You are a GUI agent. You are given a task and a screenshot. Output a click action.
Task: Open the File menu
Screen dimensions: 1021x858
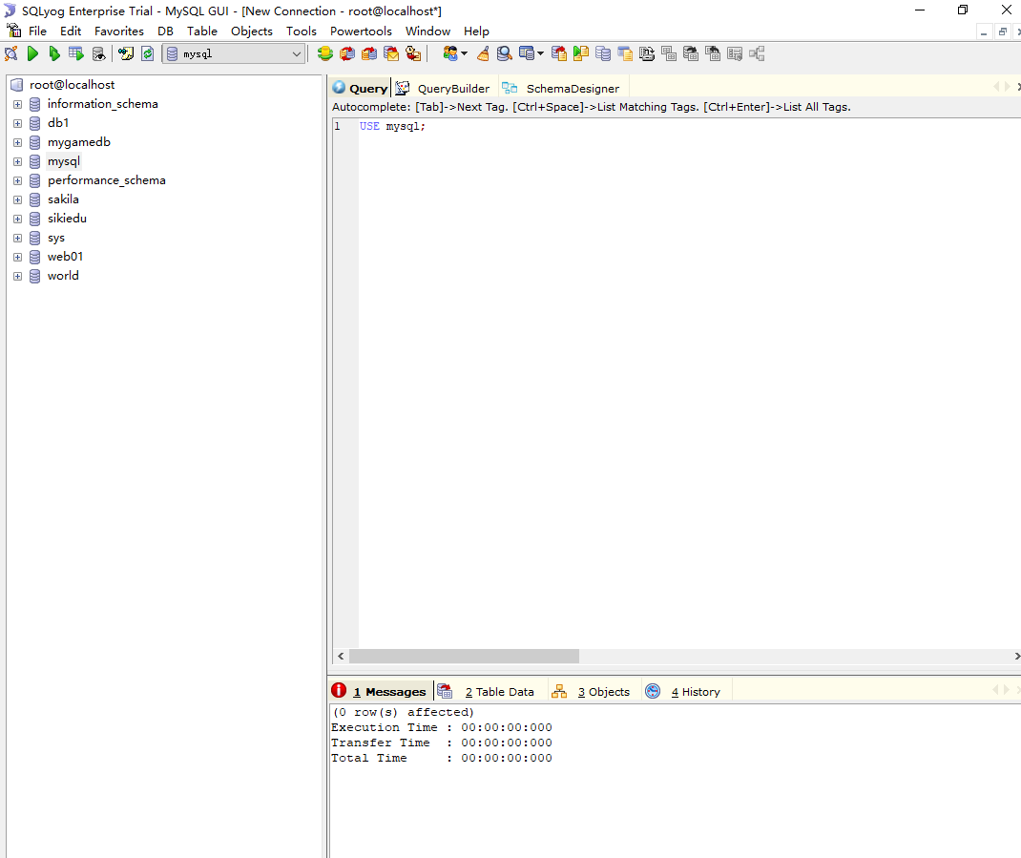coord(37,31)
